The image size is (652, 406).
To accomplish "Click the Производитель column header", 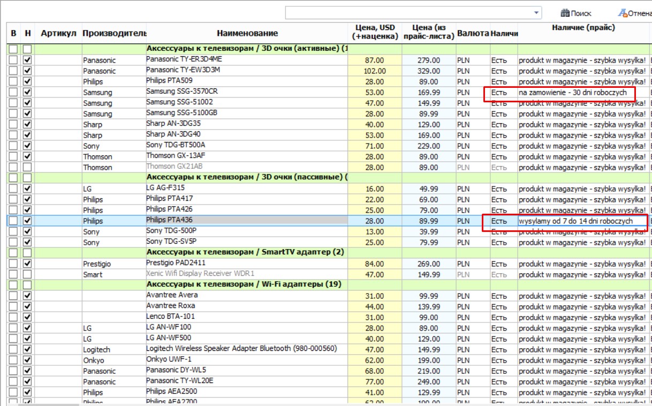I will 113,33.
